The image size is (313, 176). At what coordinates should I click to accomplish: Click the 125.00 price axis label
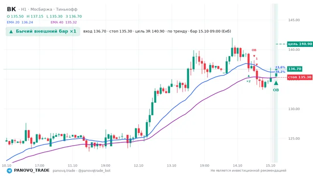point(294,138)
